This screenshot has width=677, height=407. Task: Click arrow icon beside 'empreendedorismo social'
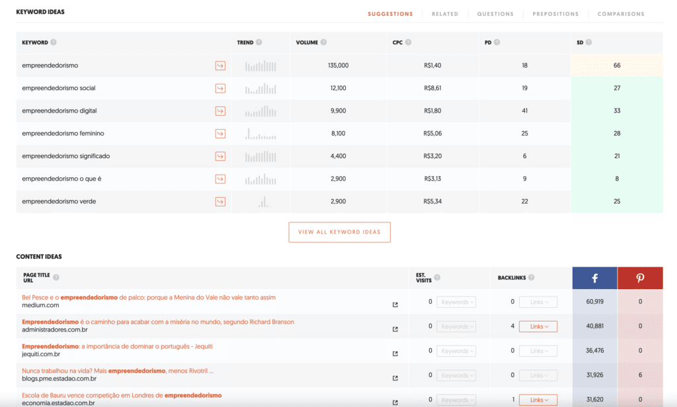[x=220, y=88]
